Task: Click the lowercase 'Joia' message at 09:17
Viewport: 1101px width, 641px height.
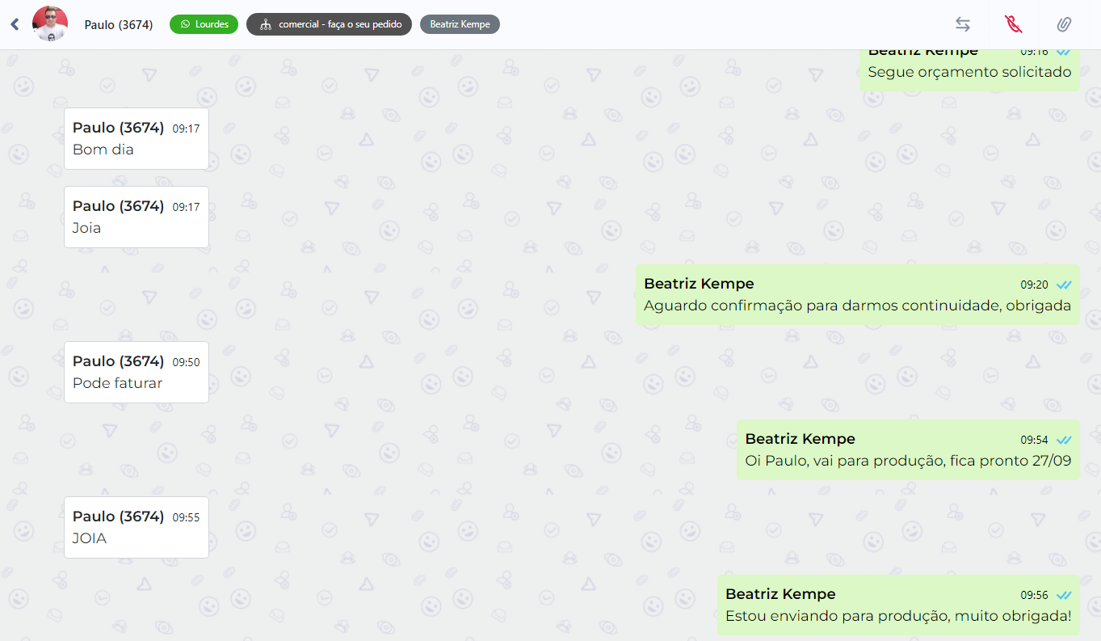Action: (x=136, y=217)
